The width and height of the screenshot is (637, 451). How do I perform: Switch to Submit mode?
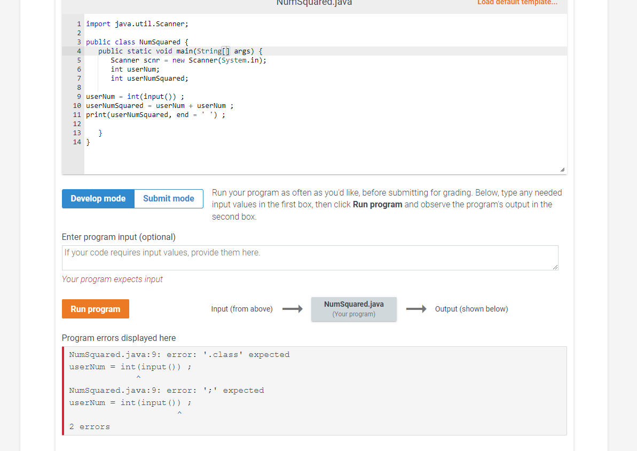168,198
